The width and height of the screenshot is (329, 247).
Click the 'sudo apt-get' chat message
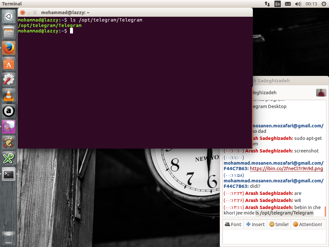308,138
